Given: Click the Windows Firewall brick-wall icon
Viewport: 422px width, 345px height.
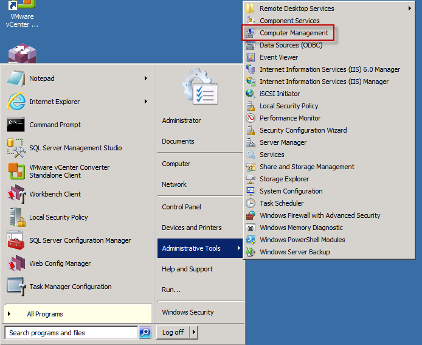Looking at the screenshot, I should pos(251,215).
